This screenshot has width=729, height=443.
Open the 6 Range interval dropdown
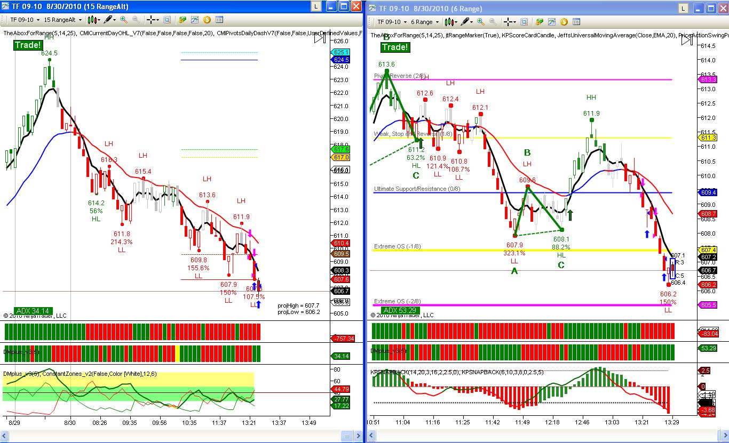coord(424,22)
